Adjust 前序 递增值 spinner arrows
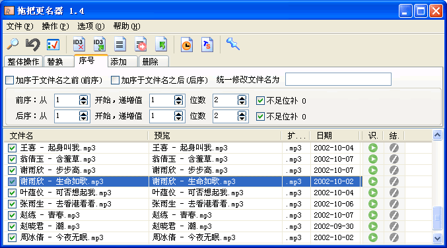This screenshot has height=248, width=447. coord(178,100)
